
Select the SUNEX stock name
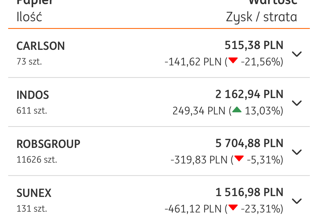point(34,193)
